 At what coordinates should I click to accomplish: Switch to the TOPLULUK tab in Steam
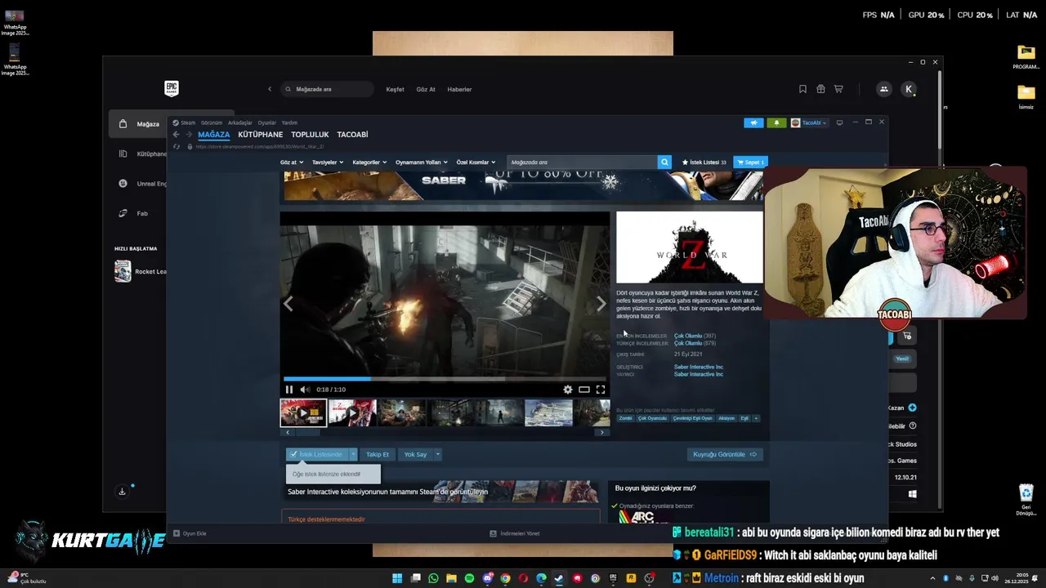click(310, 135)
